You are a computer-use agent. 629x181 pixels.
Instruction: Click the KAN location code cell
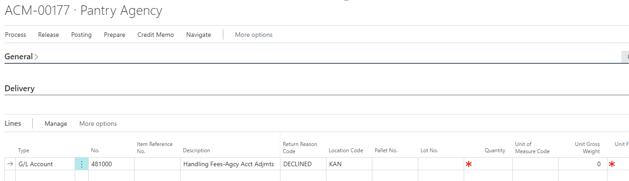[348, 164]
